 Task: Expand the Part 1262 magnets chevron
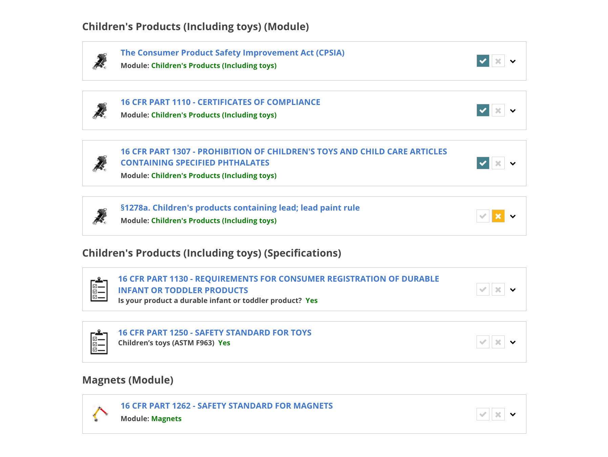click(x=513, y=414)
